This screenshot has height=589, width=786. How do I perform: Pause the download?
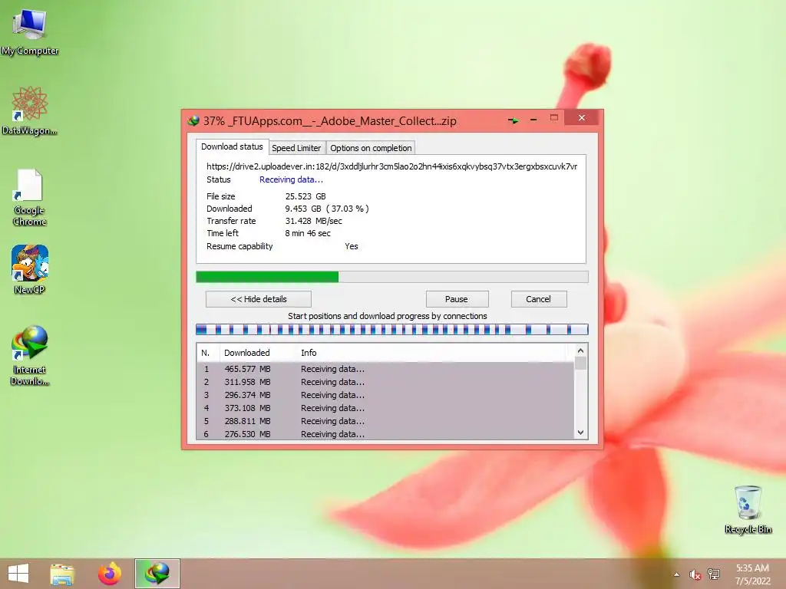457,299
